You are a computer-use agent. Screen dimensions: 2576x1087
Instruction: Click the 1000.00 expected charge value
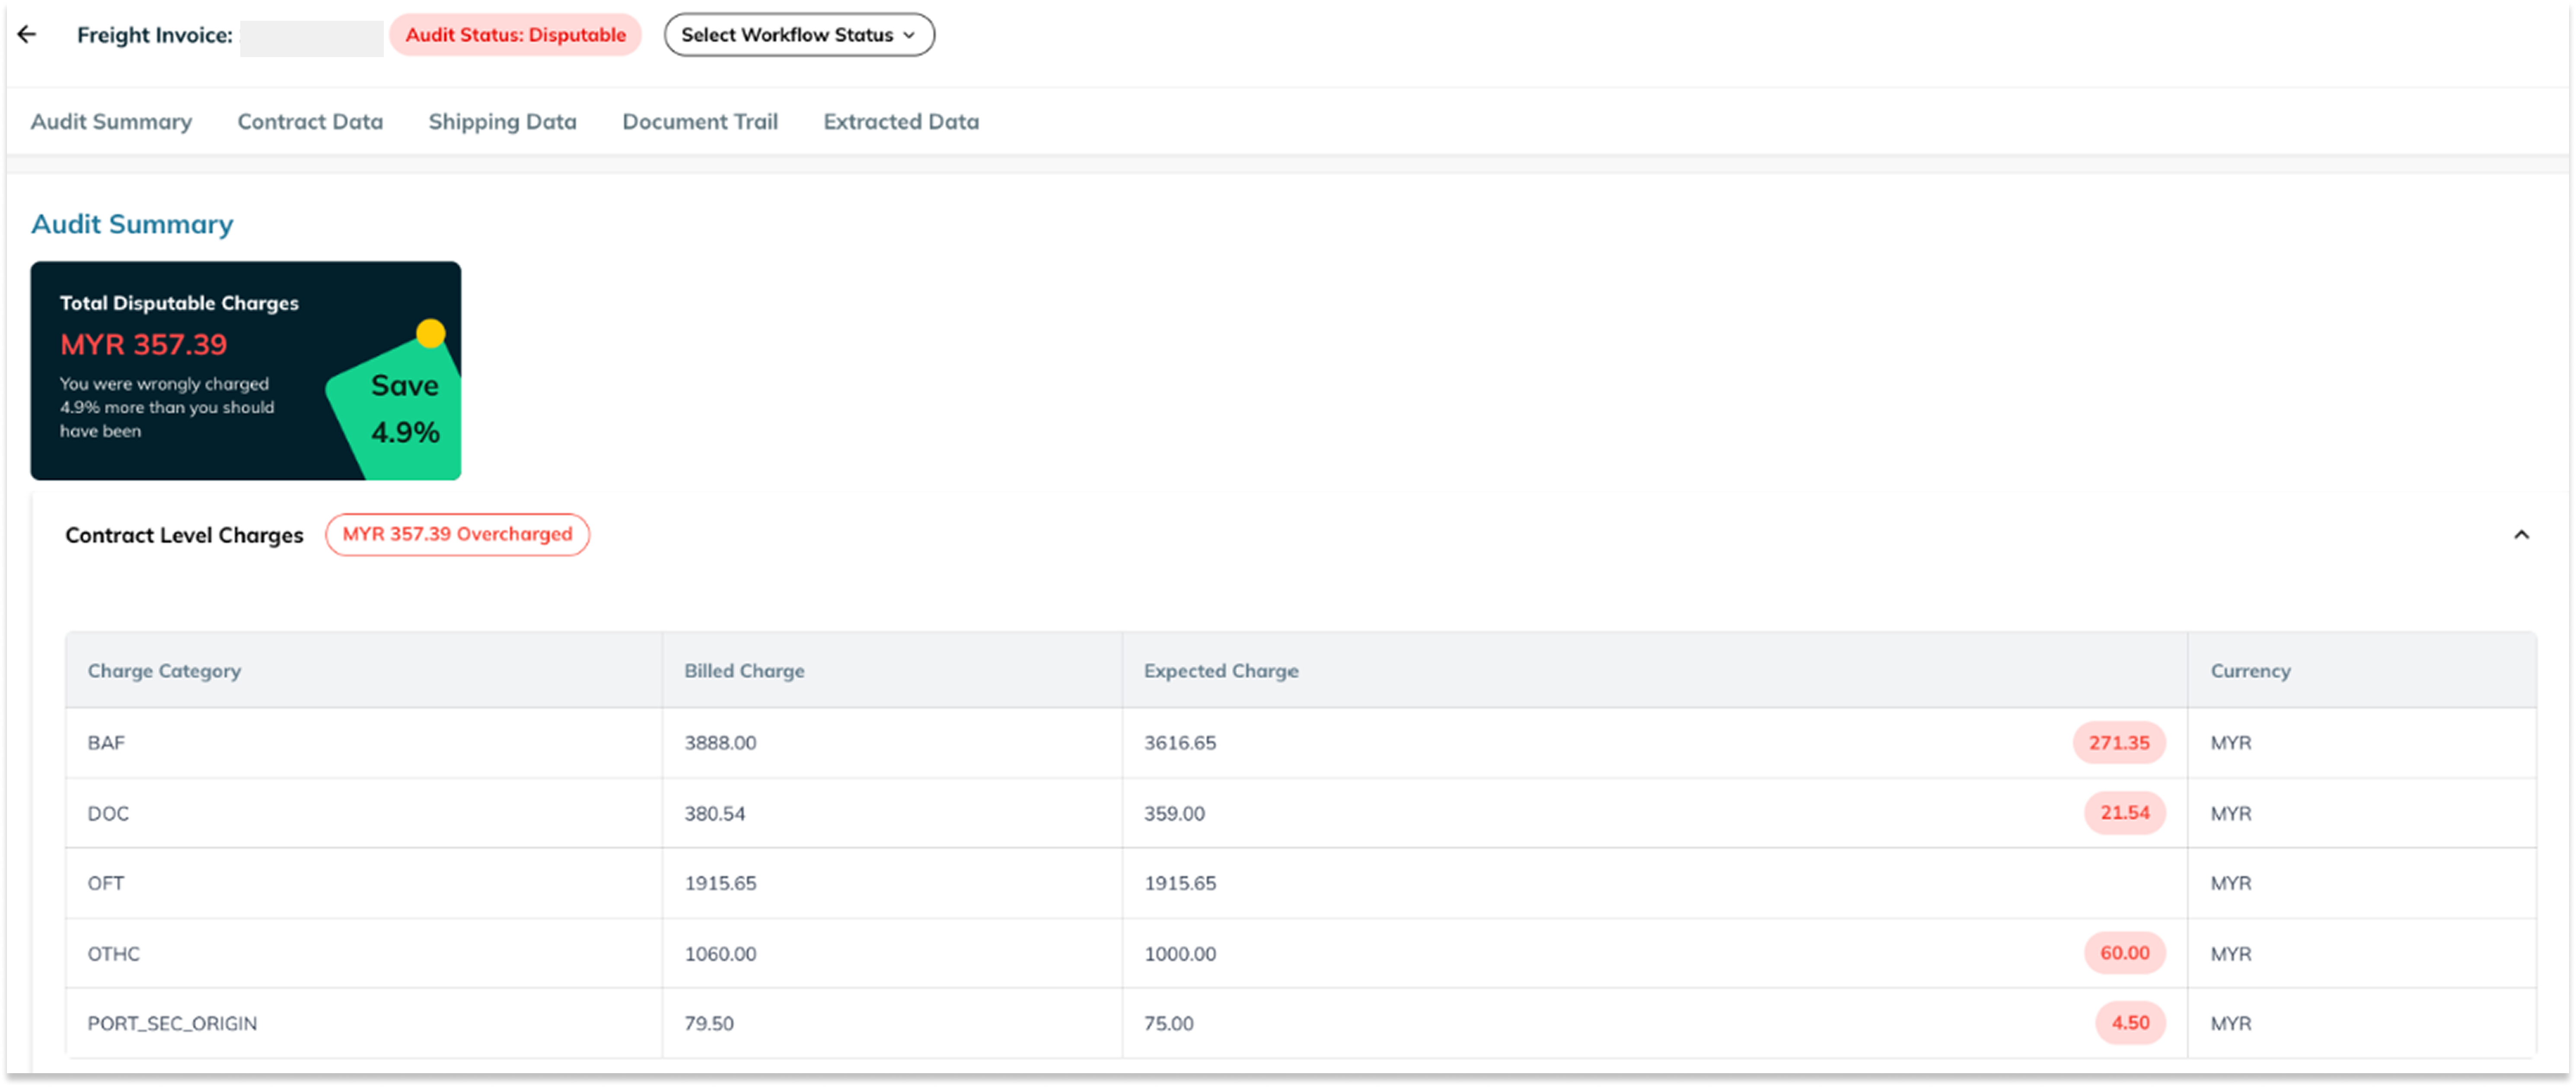click(1180, 954)
